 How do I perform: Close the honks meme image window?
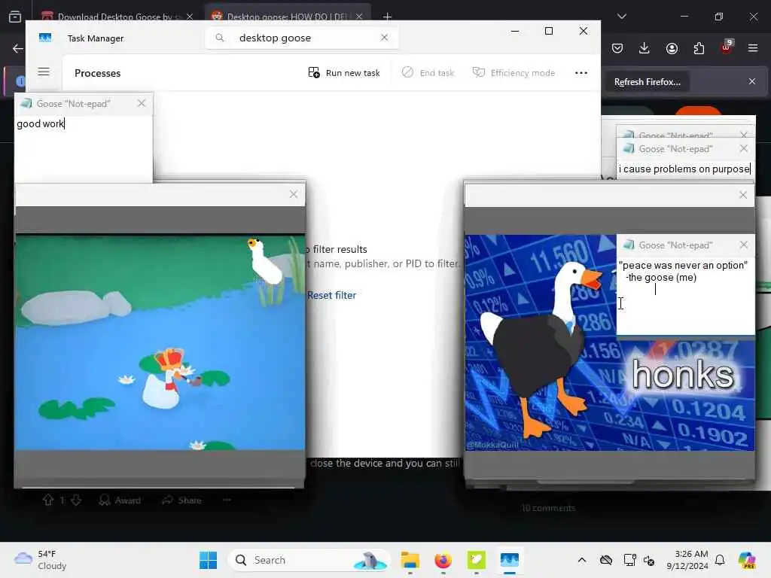click(x=743, y=195)
